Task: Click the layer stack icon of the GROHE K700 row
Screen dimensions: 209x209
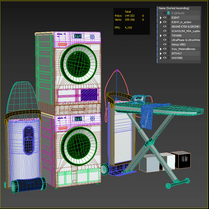Action: [169, 26]
